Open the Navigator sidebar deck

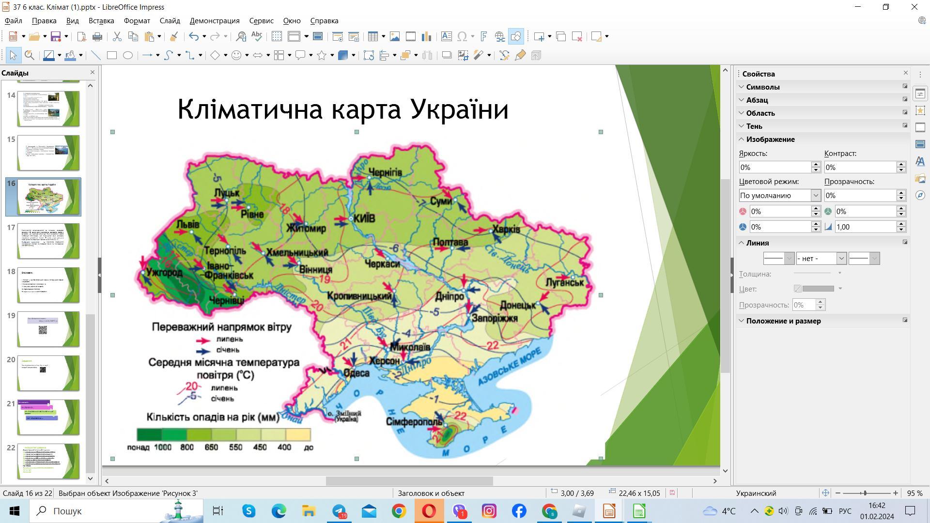[x=920, y=195]
